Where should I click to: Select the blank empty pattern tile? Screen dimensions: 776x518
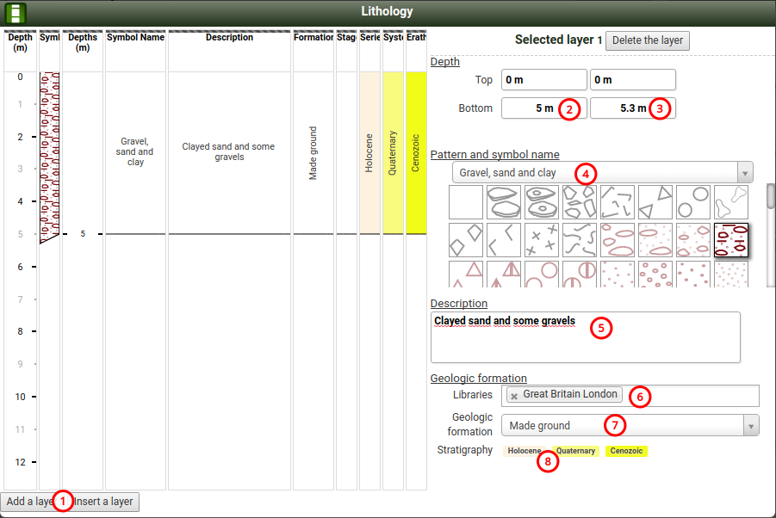point(465,202)
